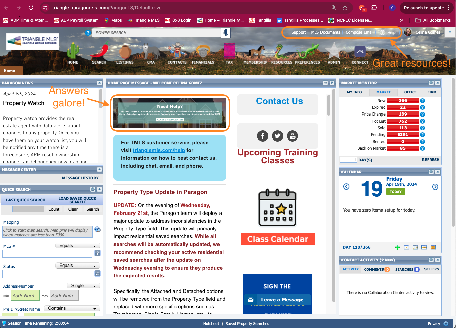Collapse the Contact Activity panel
This screenshot has height=328, width=456.
pos(438,260)
